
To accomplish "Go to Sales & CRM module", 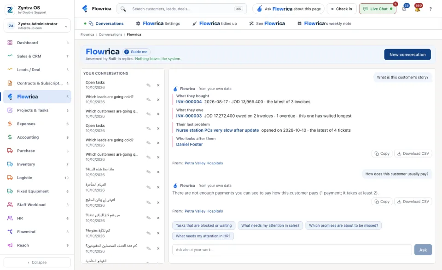I will [37, 56].
